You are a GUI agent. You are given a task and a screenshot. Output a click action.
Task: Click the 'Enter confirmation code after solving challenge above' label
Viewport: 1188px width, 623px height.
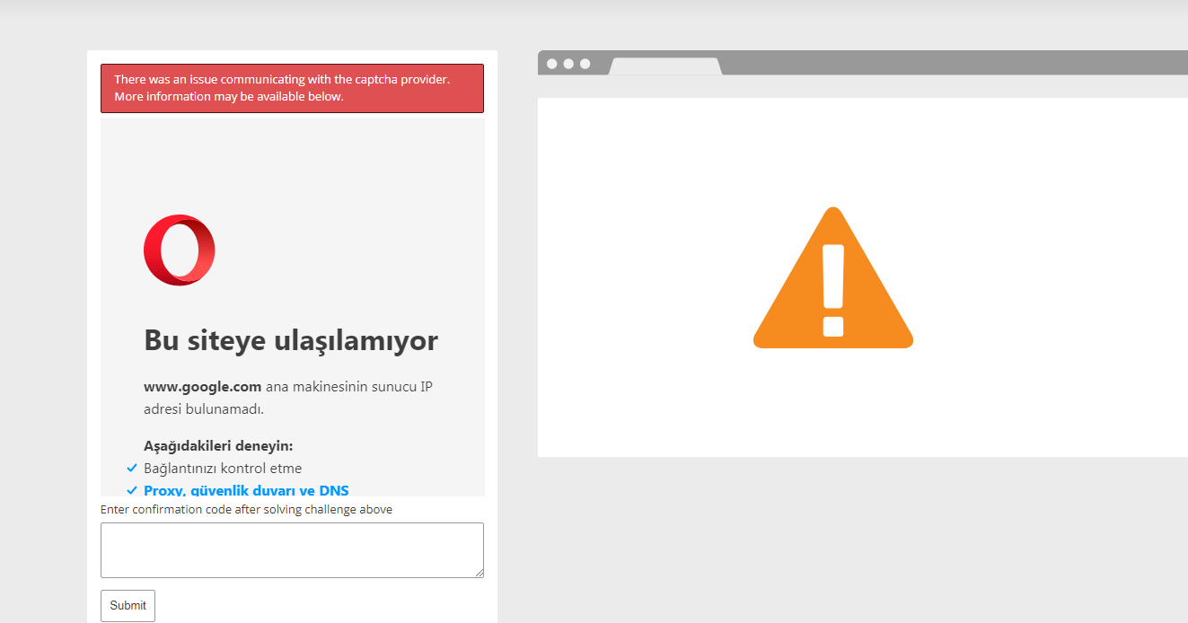pos(246,509)
